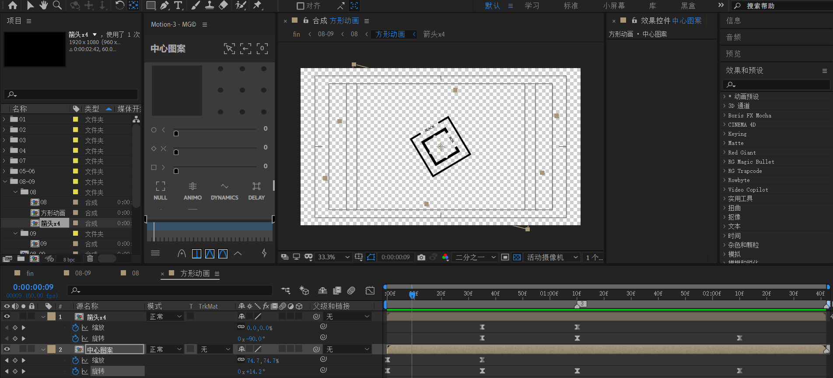Click the ANIMO button in Motion-3 panel
Viewport: 833px width, 378px height.
click(x=192, y=191)
